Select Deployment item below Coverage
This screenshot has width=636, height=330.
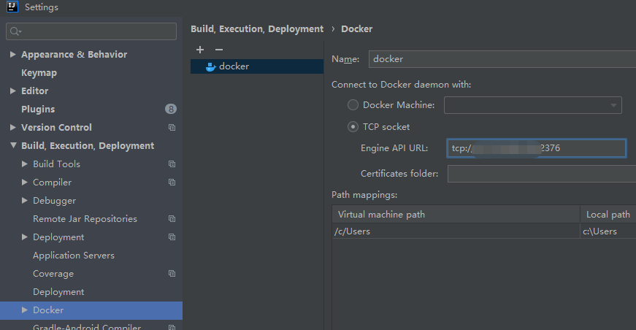pos(58,292)
